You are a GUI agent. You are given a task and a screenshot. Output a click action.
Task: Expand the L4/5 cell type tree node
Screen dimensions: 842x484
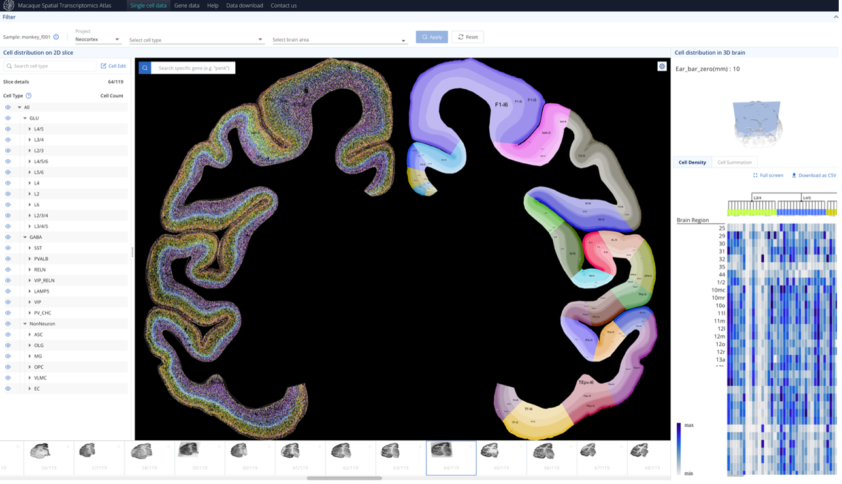30,129
